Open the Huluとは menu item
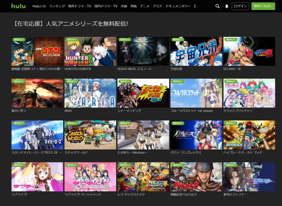This screenshot has width=282, height=206. (x=39, y=6)
